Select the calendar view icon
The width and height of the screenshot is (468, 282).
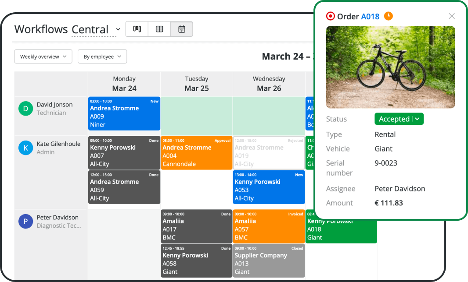tap(181, 29)
